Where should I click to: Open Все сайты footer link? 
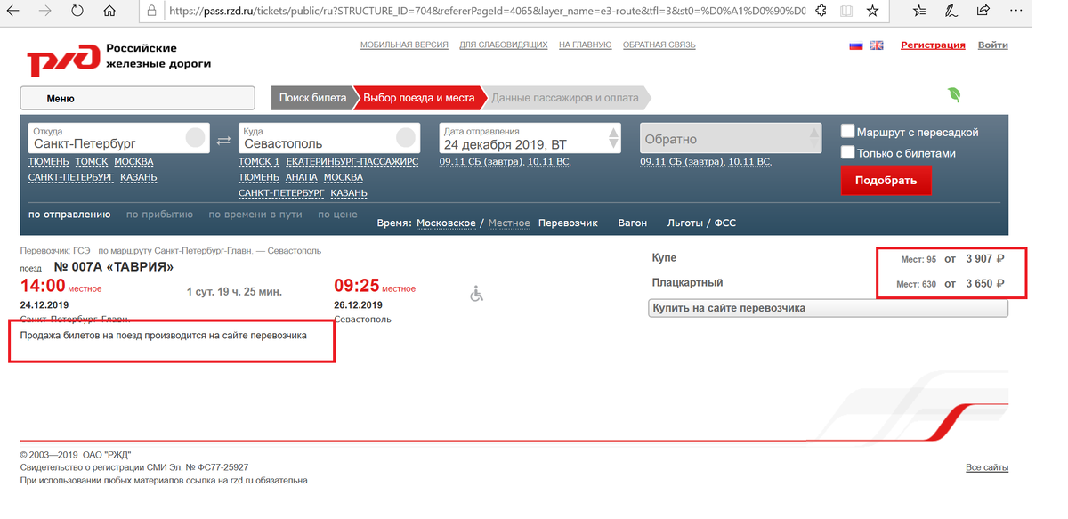click(987, 467)
